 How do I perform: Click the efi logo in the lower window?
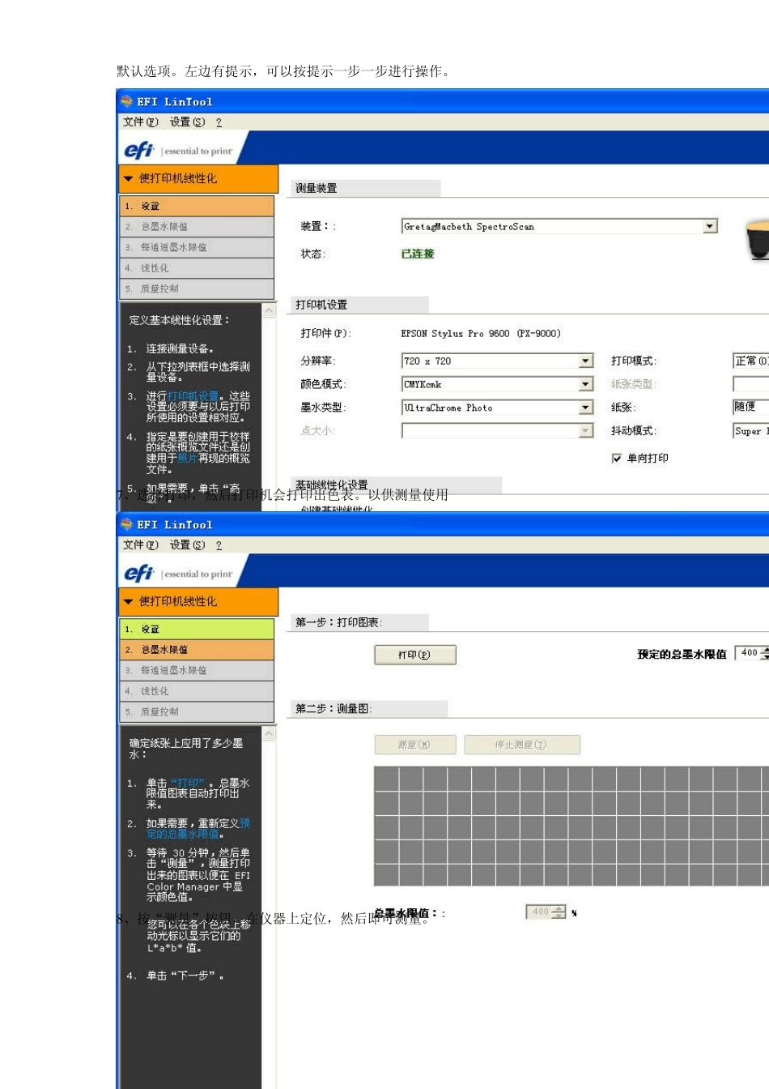tap(138, 573)
